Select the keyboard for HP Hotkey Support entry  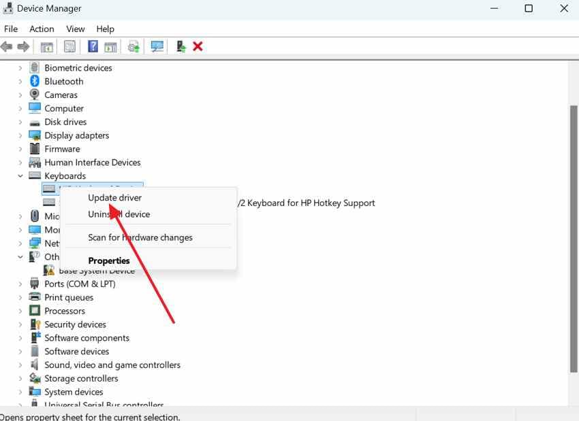307,203
